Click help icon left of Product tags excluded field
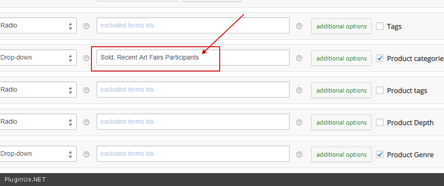 [x=86, y=90]
